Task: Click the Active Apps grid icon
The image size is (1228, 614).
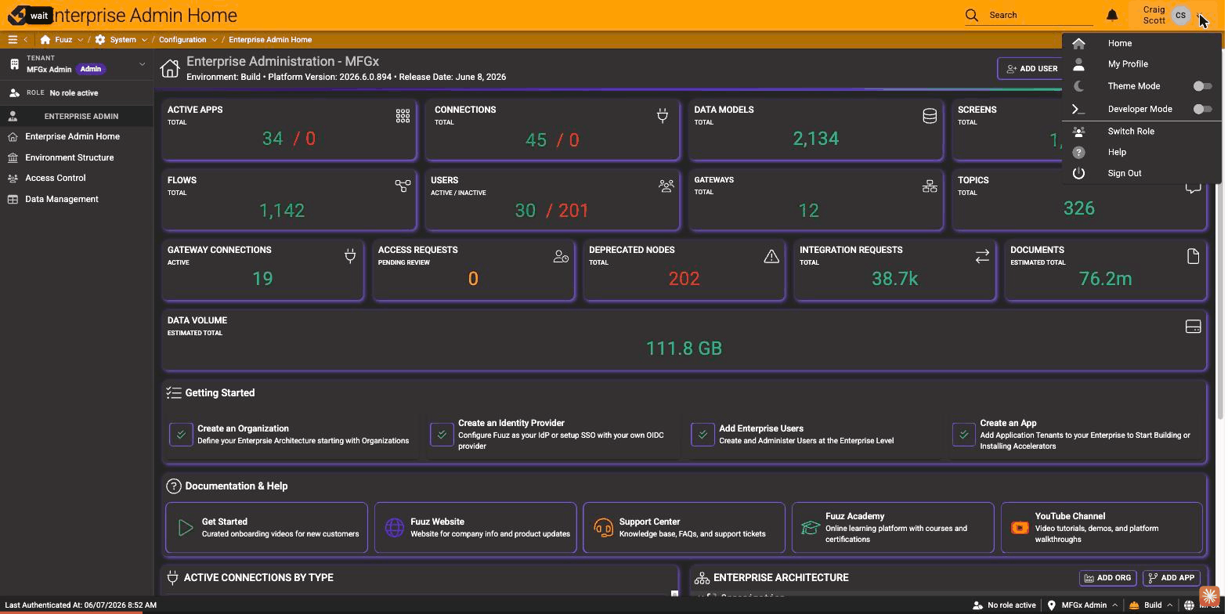Action: pyautogui.click(x=403, y=116)
